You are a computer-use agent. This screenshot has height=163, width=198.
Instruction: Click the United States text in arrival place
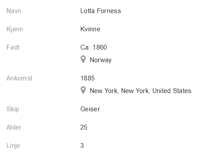click(172, 91)
